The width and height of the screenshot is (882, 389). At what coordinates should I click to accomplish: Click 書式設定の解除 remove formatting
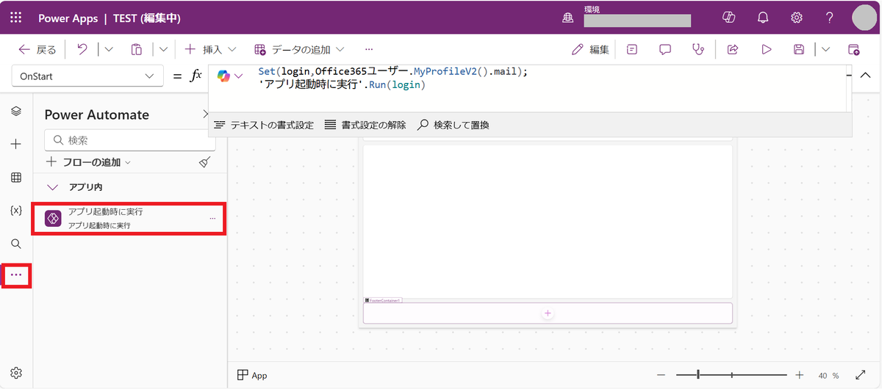[x=365, y=125]
